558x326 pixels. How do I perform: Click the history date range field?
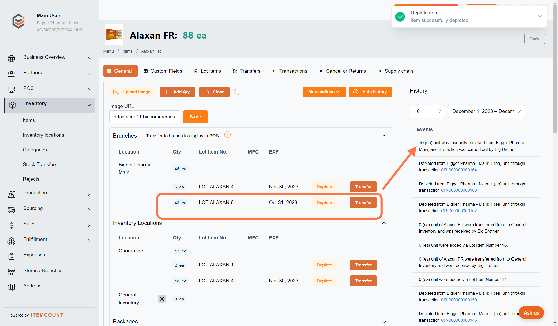(x=486, y=111)
